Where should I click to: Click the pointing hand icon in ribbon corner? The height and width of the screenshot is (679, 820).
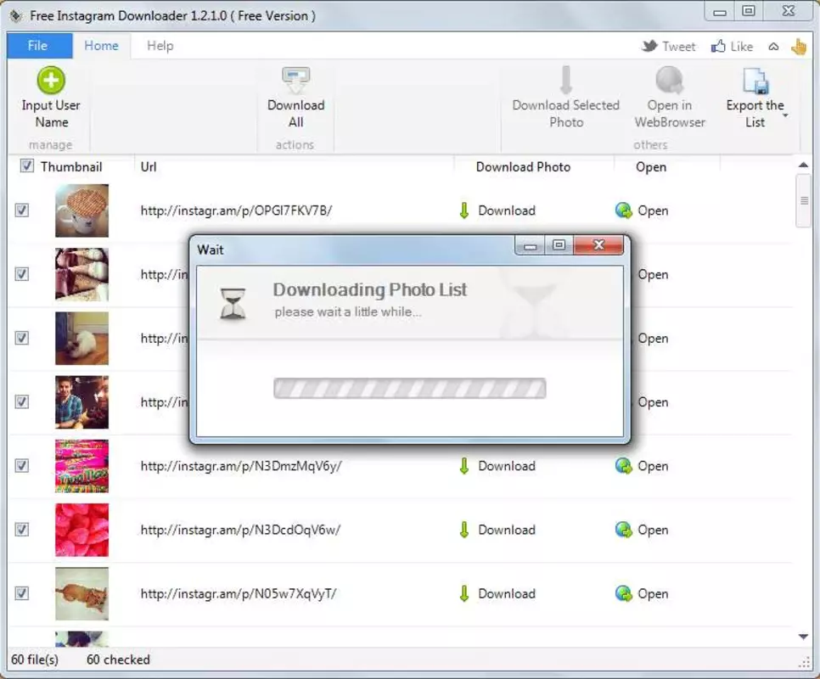click(799, 46)
